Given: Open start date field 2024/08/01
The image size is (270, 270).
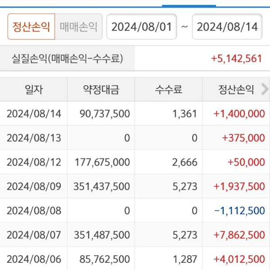Looking at the screenshot, I should click(x=142, y=27).
